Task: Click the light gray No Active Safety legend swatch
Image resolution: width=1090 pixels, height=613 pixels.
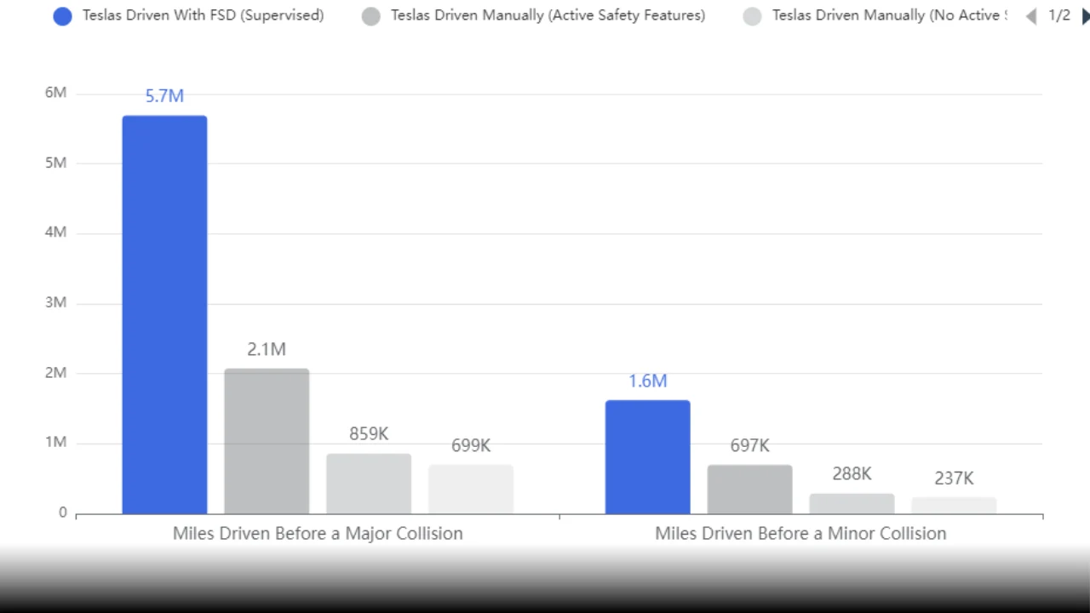Action: [752, 16]
